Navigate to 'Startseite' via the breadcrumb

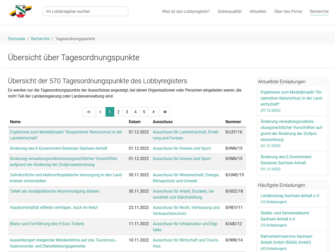click(x=16, y=39)
